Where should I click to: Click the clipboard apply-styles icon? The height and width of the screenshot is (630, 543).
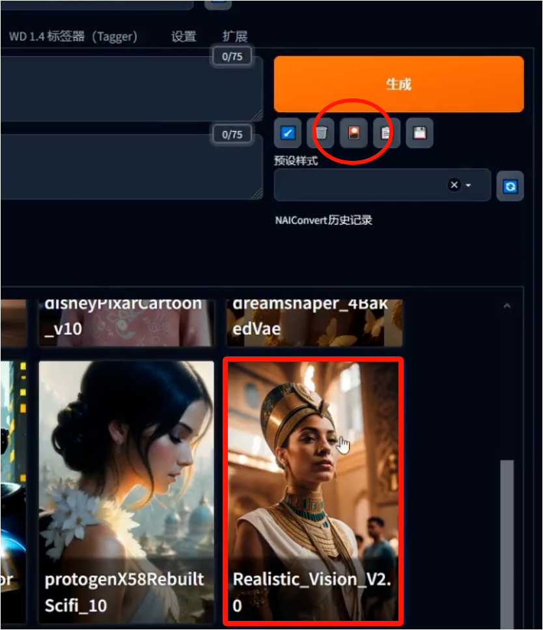386,133
